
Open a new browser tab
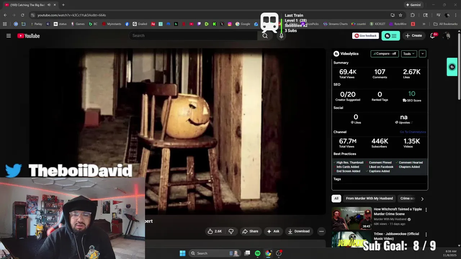pyautogui.click(x=63, y=5)
